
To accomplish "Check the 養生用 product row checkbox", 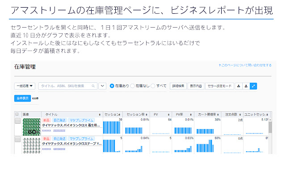I will point(17,121).
